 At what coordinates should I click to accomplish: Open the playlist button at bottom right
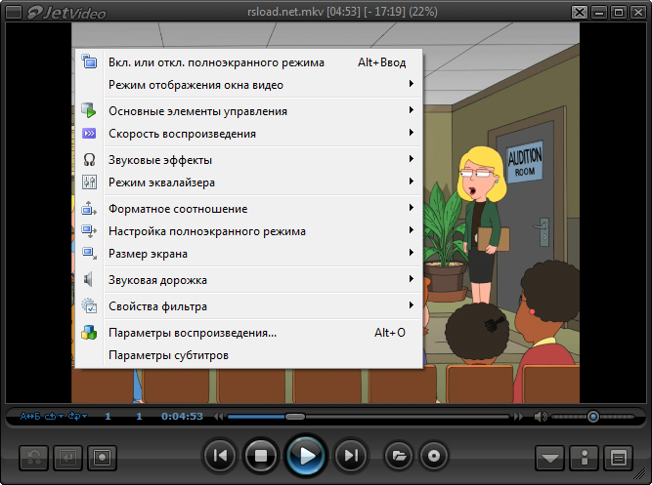pyautogui.click(x=619, y=458)
